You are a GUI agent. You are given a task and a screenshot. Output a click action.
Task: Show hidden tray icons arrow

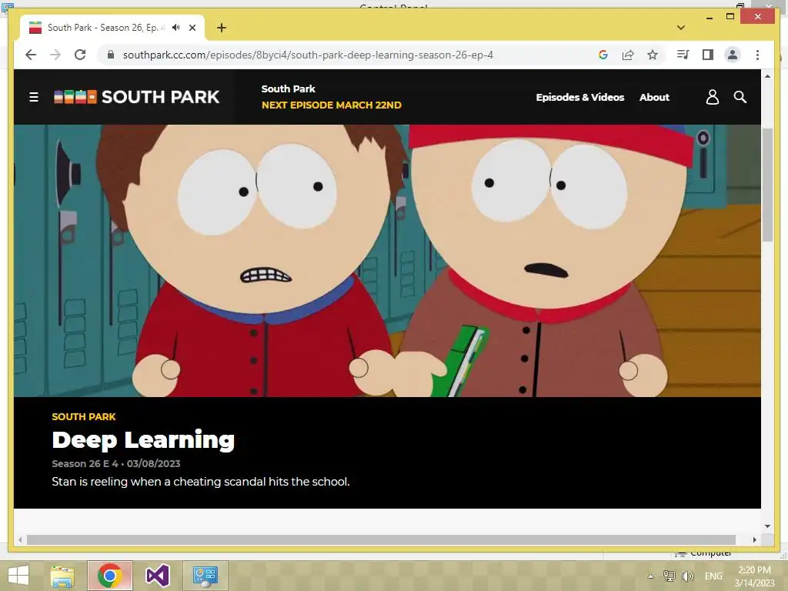point(650,576)
